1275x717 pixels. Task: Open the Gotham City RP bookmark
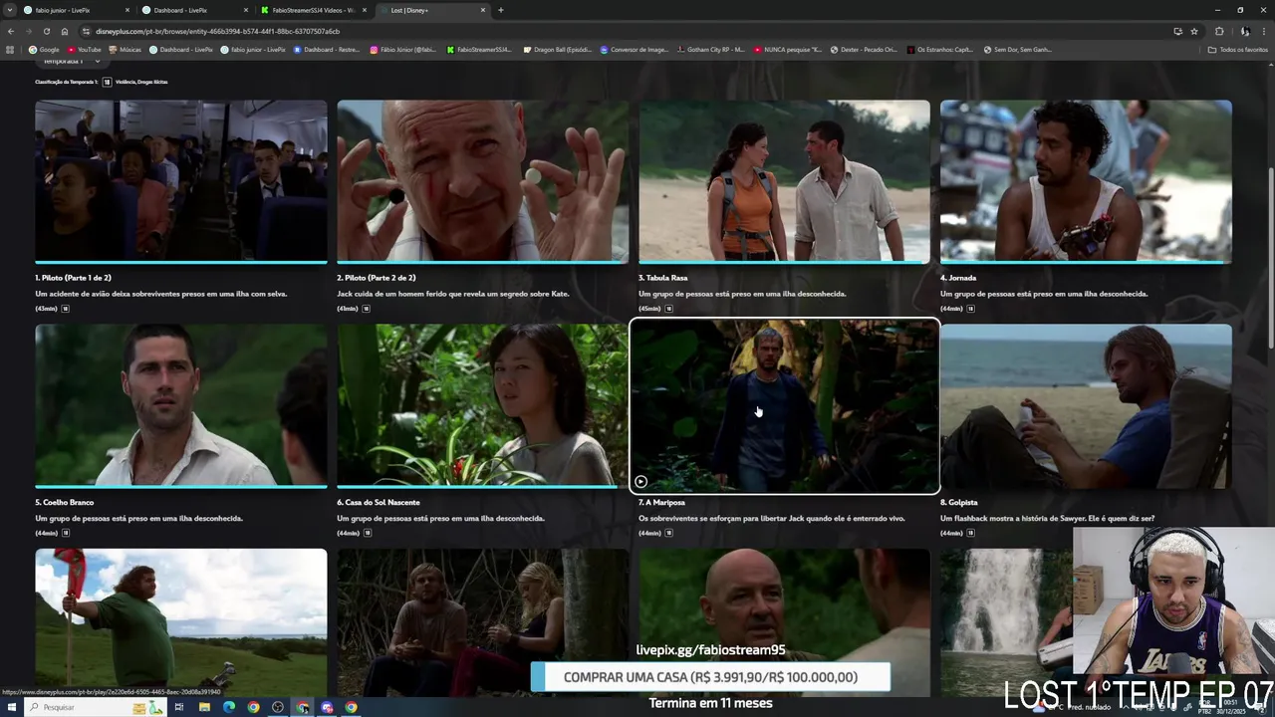pyautogui.click(x=710, y=50)
